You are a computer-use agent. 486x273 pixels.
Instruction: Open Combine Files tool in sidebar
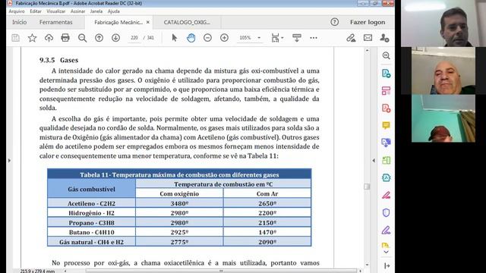386,143
